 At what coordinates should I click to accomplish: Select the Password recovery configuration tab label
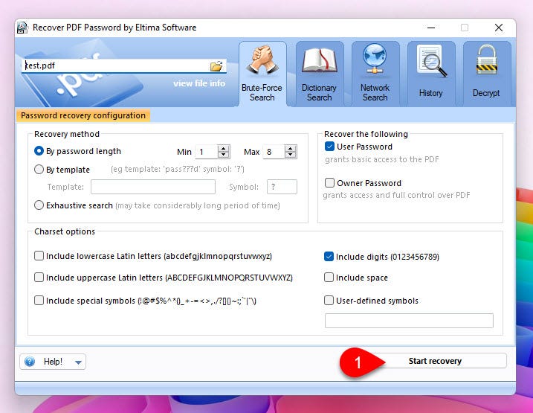[x=83, y=115]
